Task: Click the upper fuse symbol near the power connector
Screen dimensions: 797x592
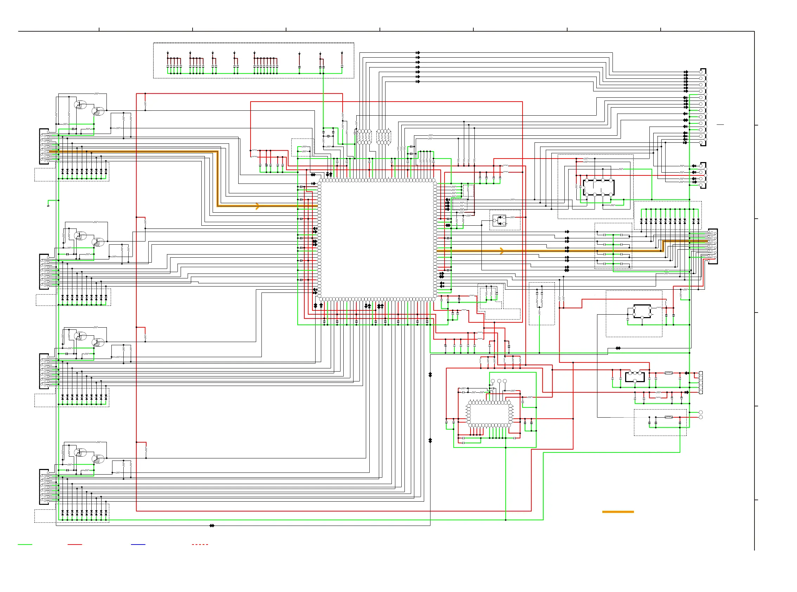Action: tap(668, 373)
